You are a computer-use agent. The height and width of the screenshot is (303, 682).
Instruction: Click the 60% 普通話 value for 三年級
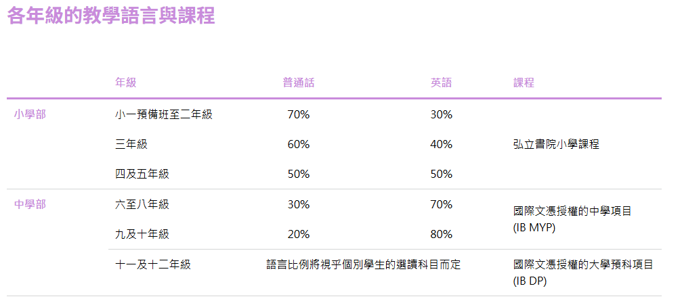tap(299, 144)
